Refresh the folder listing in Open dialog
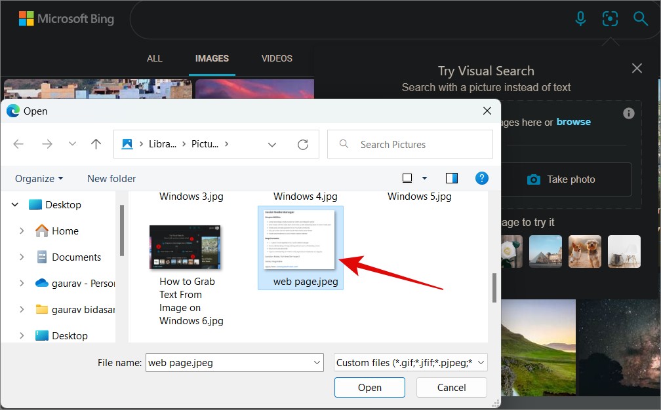Viewport: 661px width, 410px height. click(x=303, y=144)
